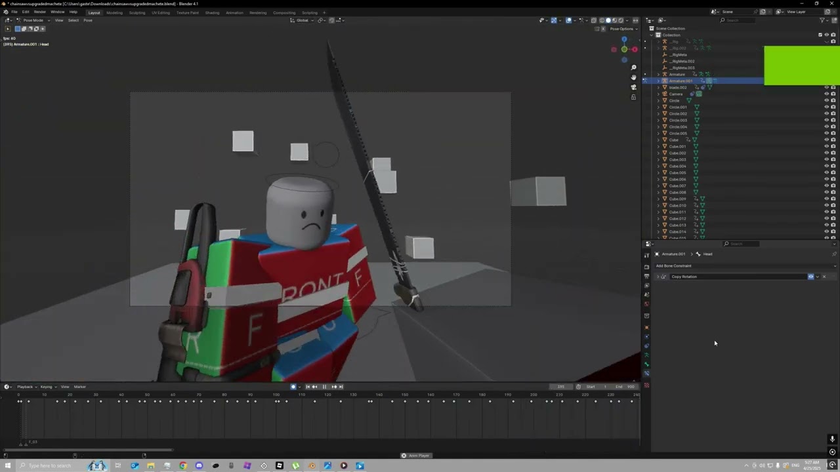The image size is (840, 472).
Task: Open the Object Data properties tab icon
Action: (x=646, y=355)
